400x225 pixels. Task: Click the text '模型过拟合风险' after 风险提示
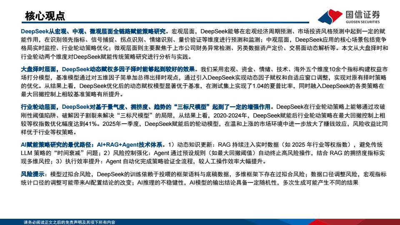tap(71, 174)
